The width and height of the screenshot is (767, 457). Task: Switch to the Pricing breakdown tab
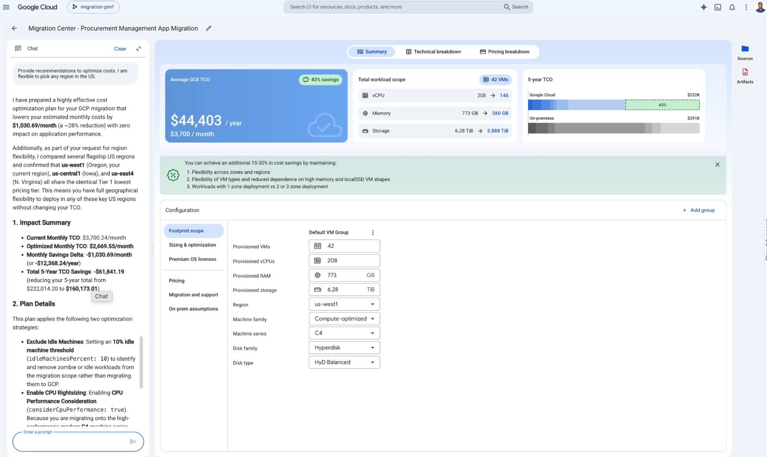505,52
